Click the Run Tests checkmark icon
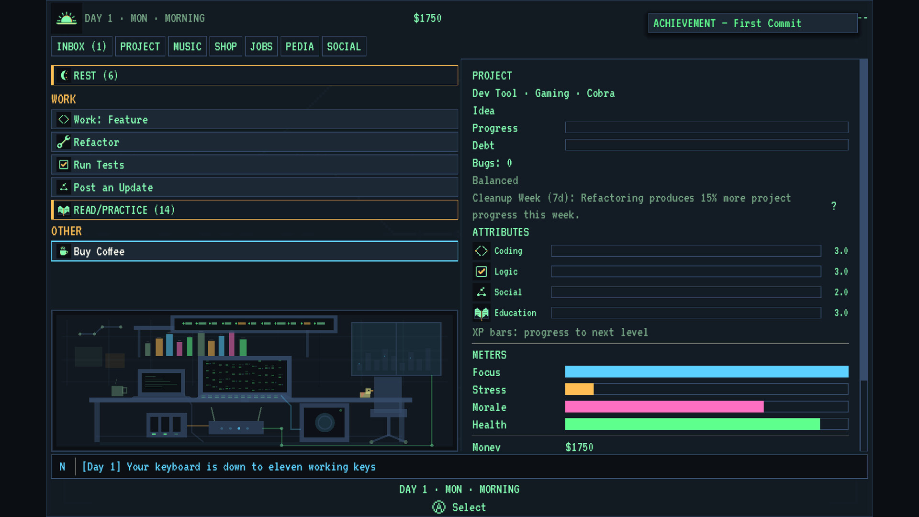This screenshot has height=517, width=919. 64,165
